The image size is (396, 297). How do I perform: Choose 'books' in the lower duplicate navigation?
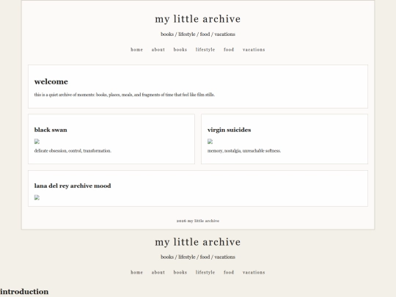(x=180, y=272)
